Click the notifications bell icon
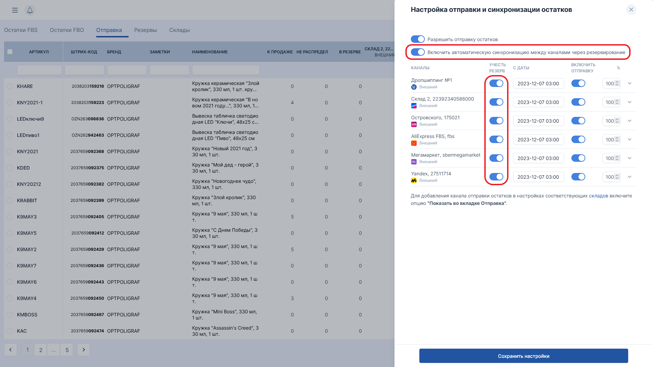This screenshot has width=653, height=367. pyautogui.click(x=30, y=10)
